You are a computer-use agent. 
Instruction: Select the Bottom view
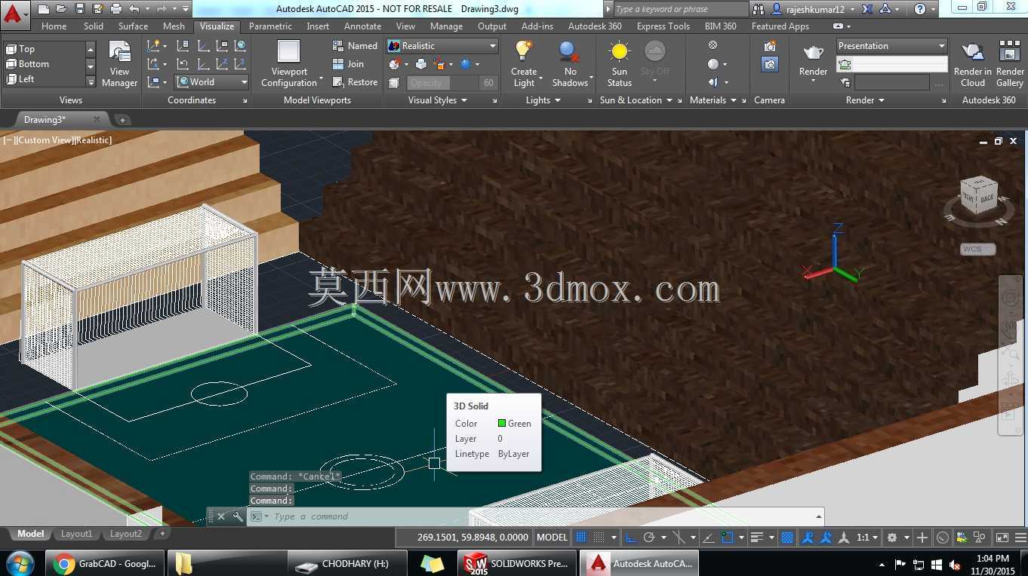45,64
